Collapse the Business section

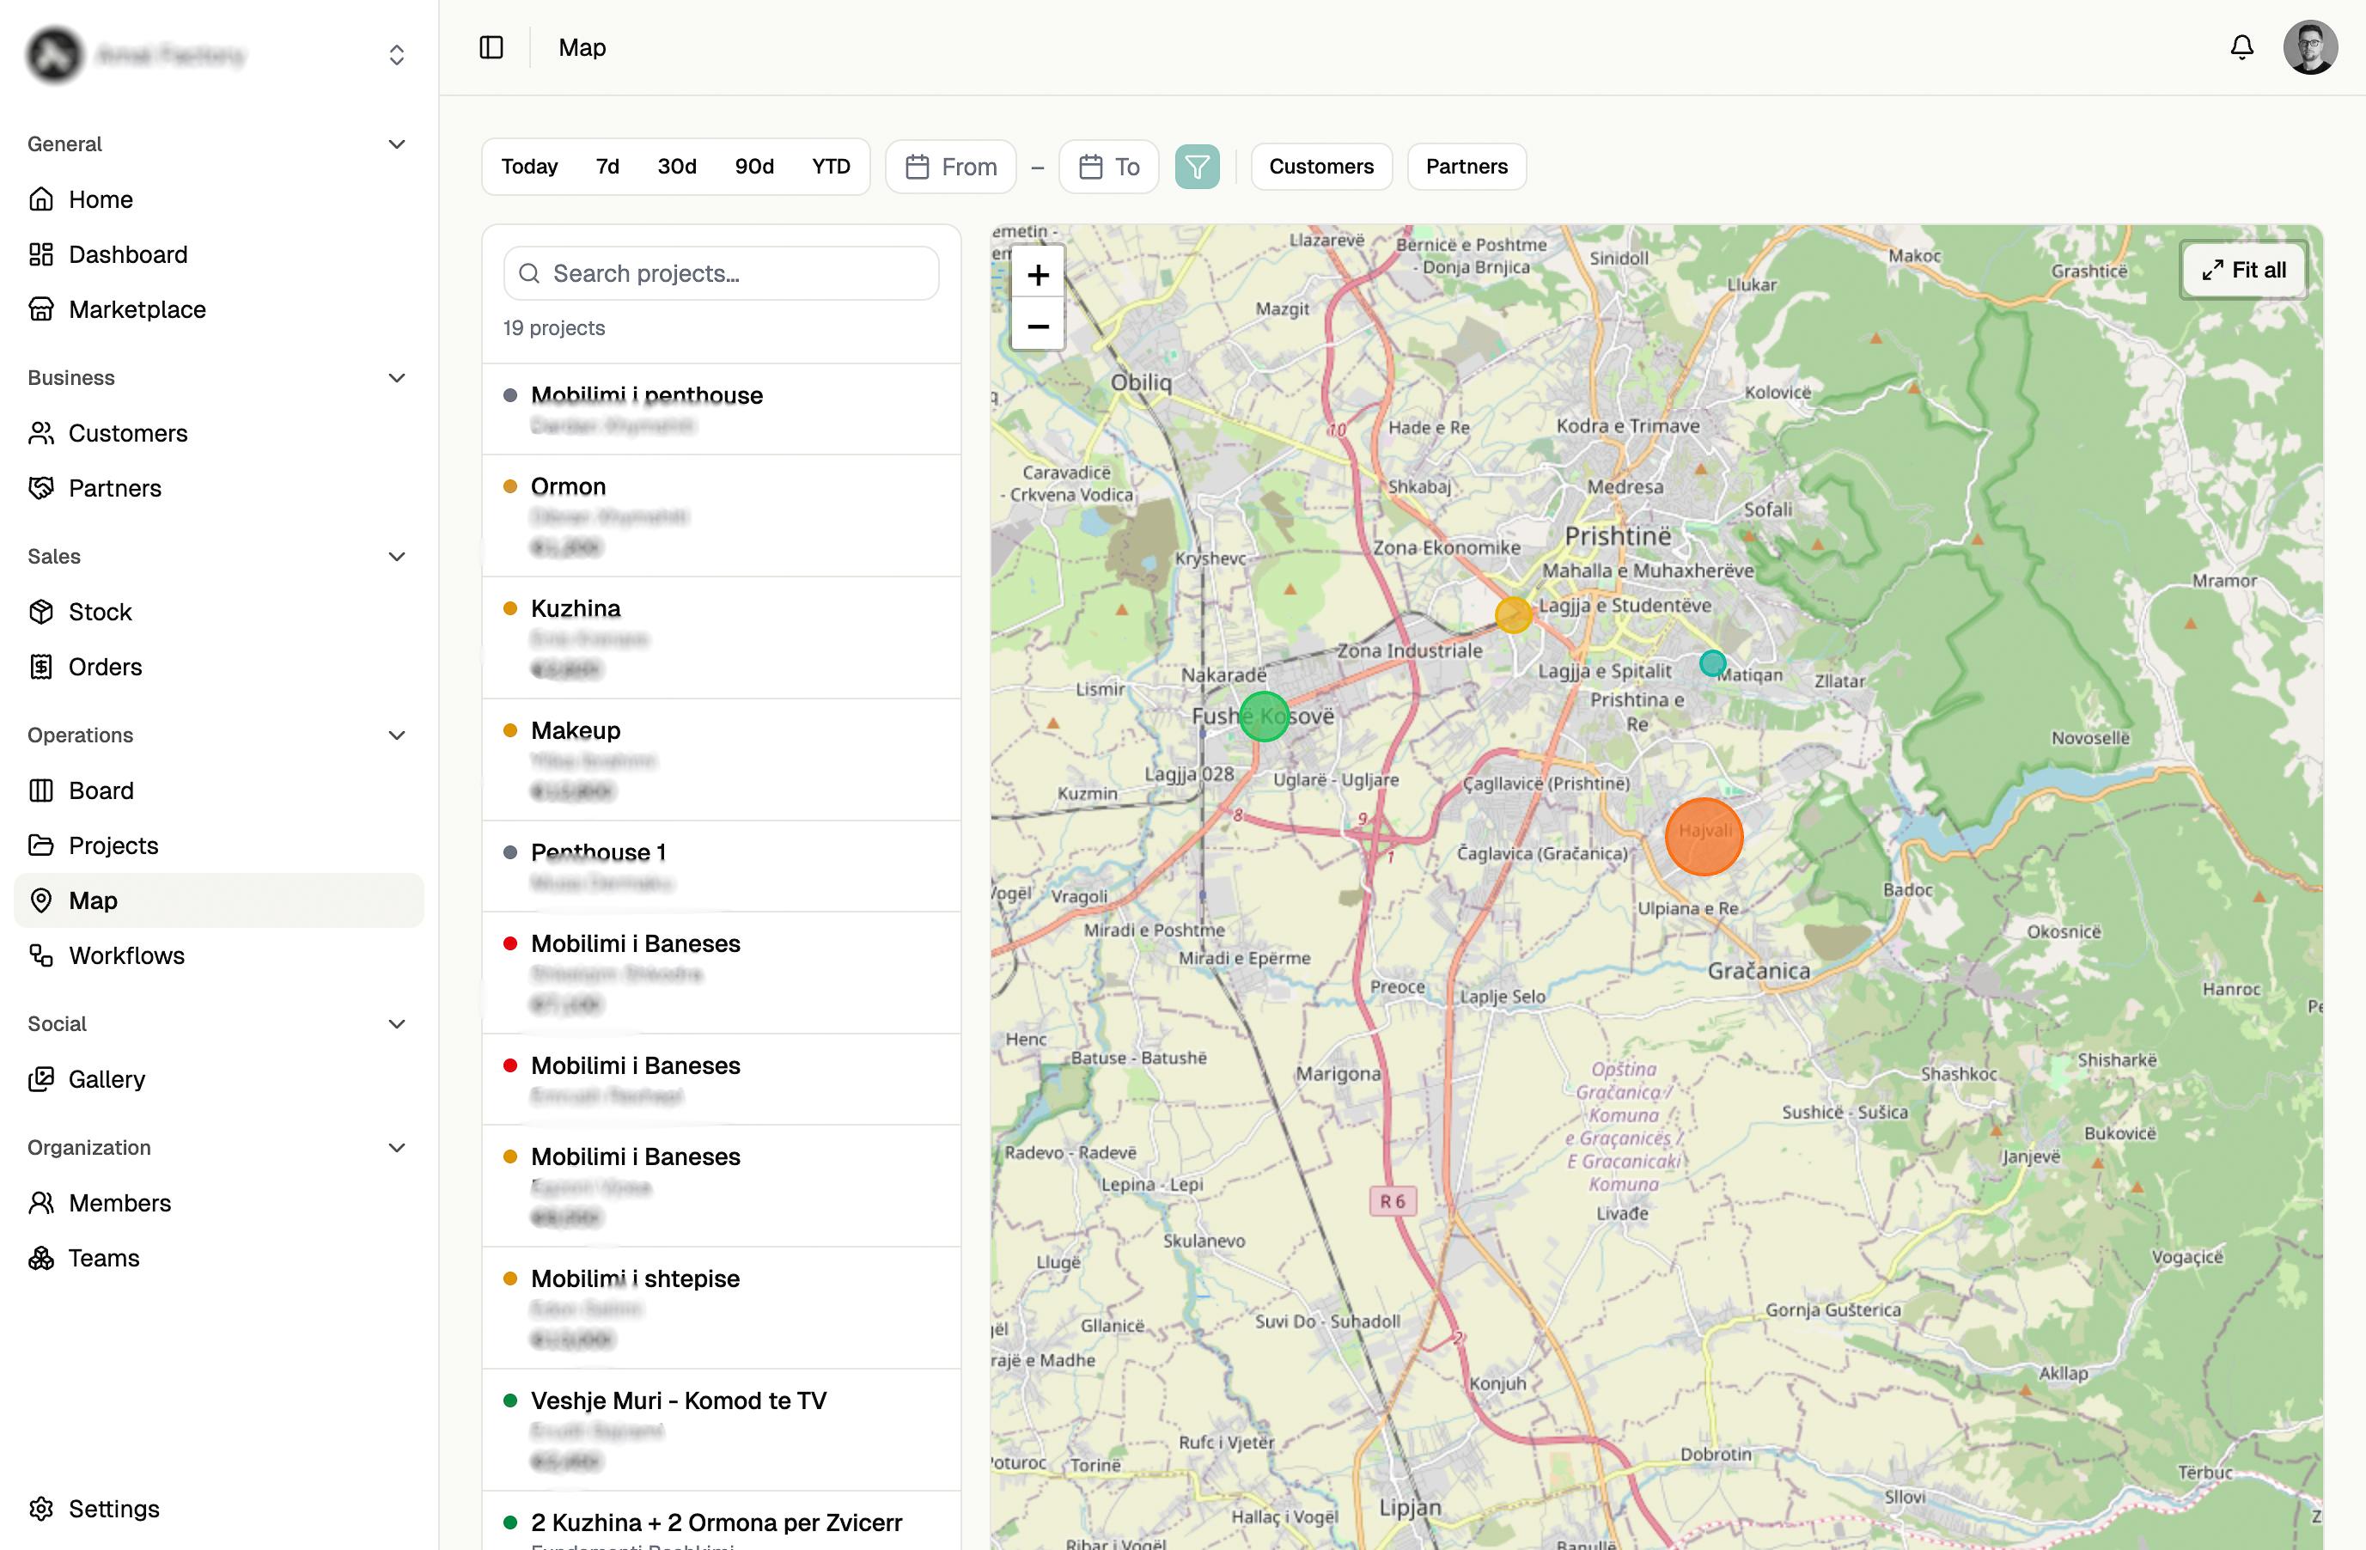tap(397, 378)
